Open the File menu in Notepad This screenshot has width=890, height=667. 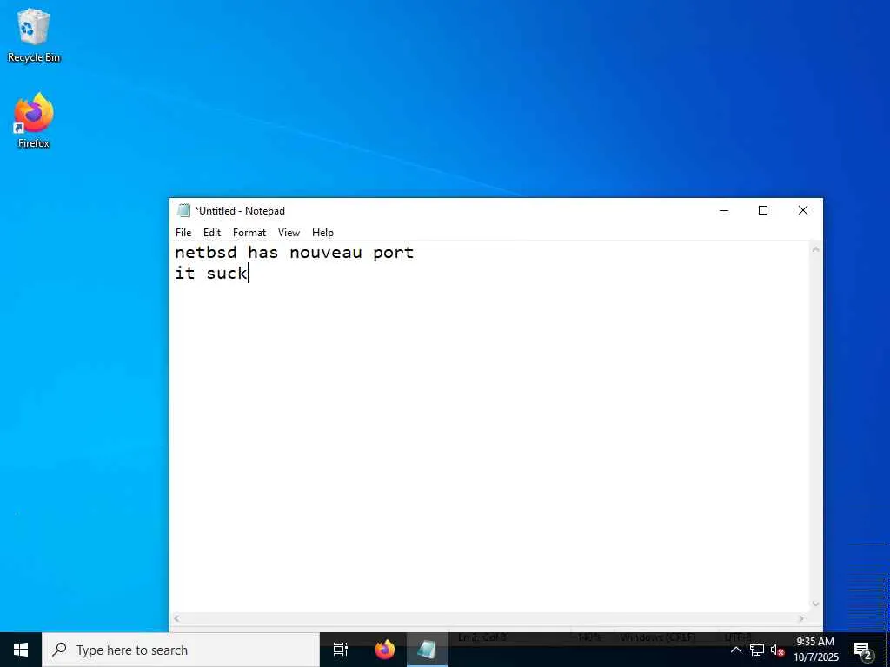pyautogui.click(x=183, y=233)
